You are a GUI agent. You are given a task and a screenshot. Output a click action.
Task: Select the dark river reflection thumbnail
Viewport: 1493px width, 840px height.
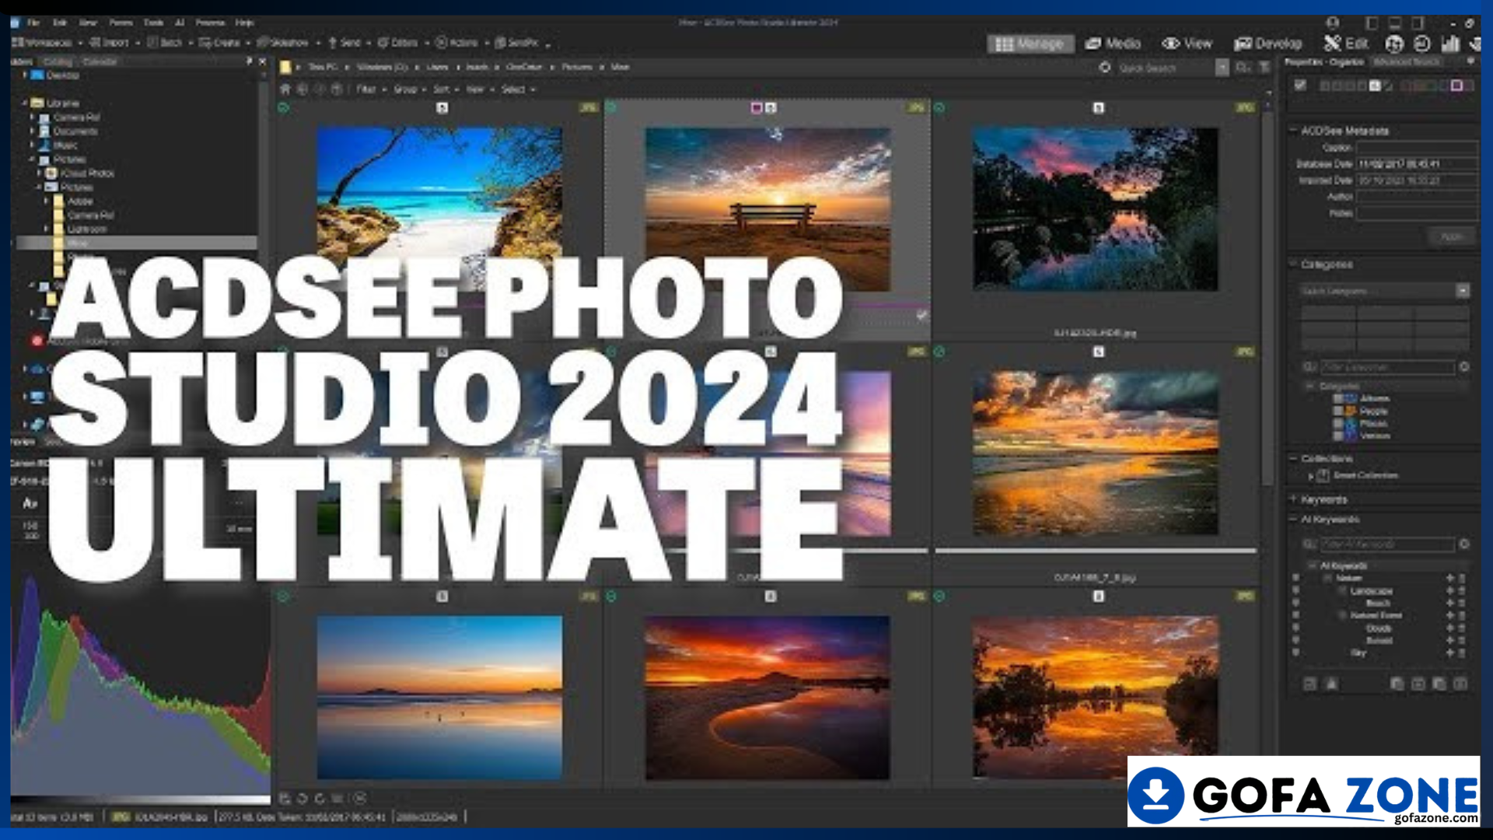tap(1096, 210)
